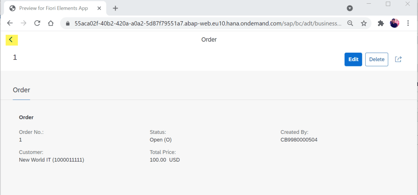Open the browser home page icon
Screen dimensions: 418x195
51,23
